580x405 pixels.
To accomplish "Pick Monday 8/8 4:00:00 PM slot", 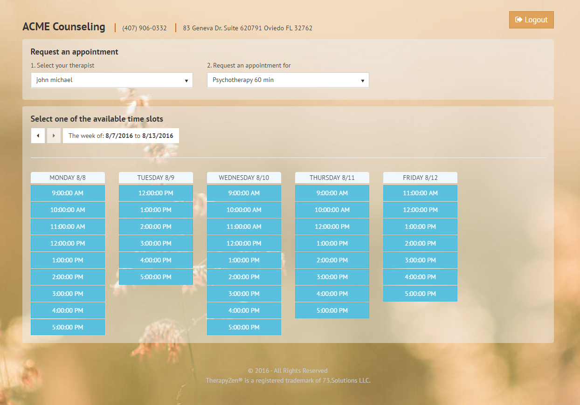I will point(68,310).
